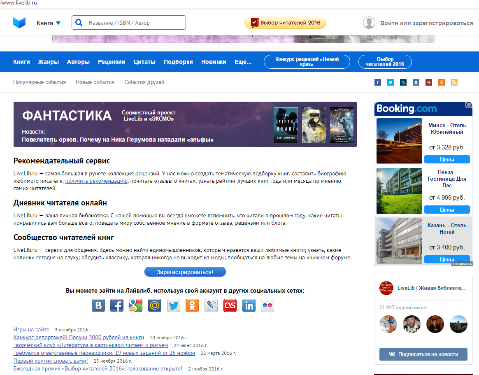
Task: Open Творческий клуб «Литература в картинках» link
Action: point(91,345)
